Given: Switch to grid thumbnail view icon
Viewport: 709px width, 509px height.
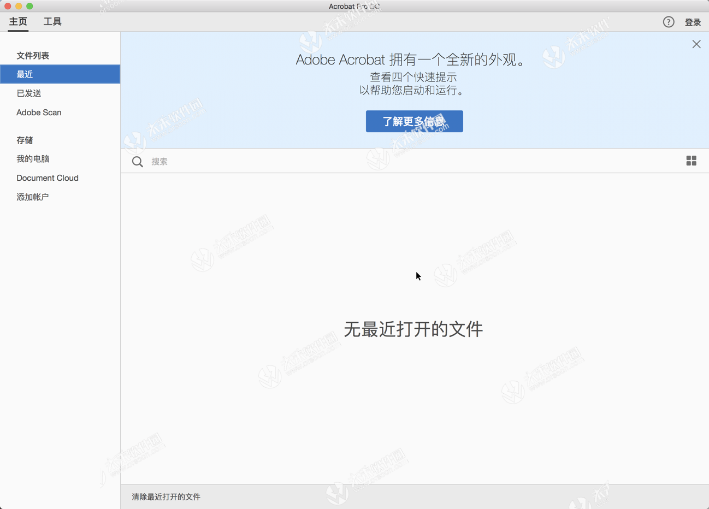Looking at the screenshot, I should [691, 161].
